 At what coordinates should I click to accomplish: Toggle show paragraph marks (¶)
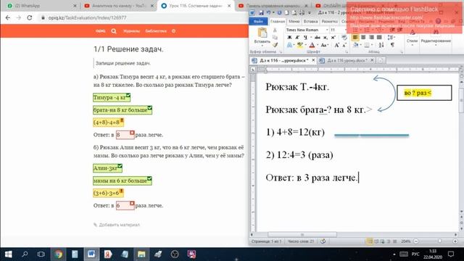point(392,45)
